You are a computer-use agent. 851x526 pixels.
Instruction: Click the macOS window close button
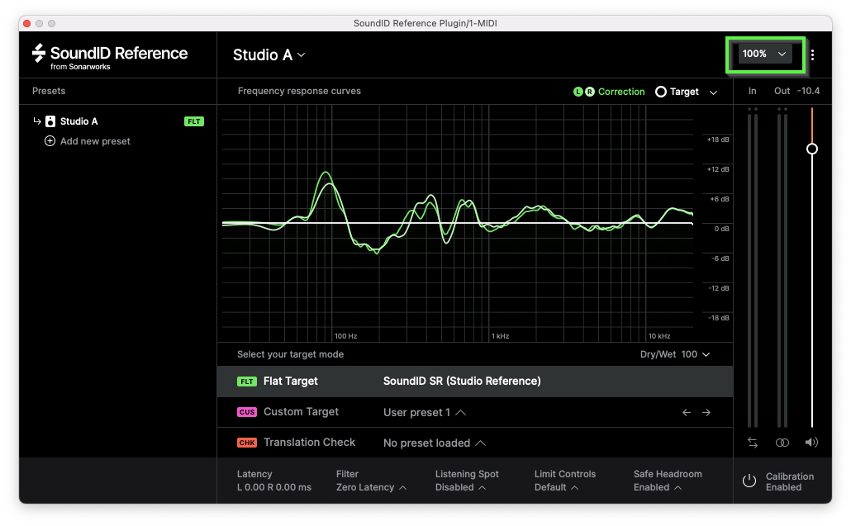[26, 23]
